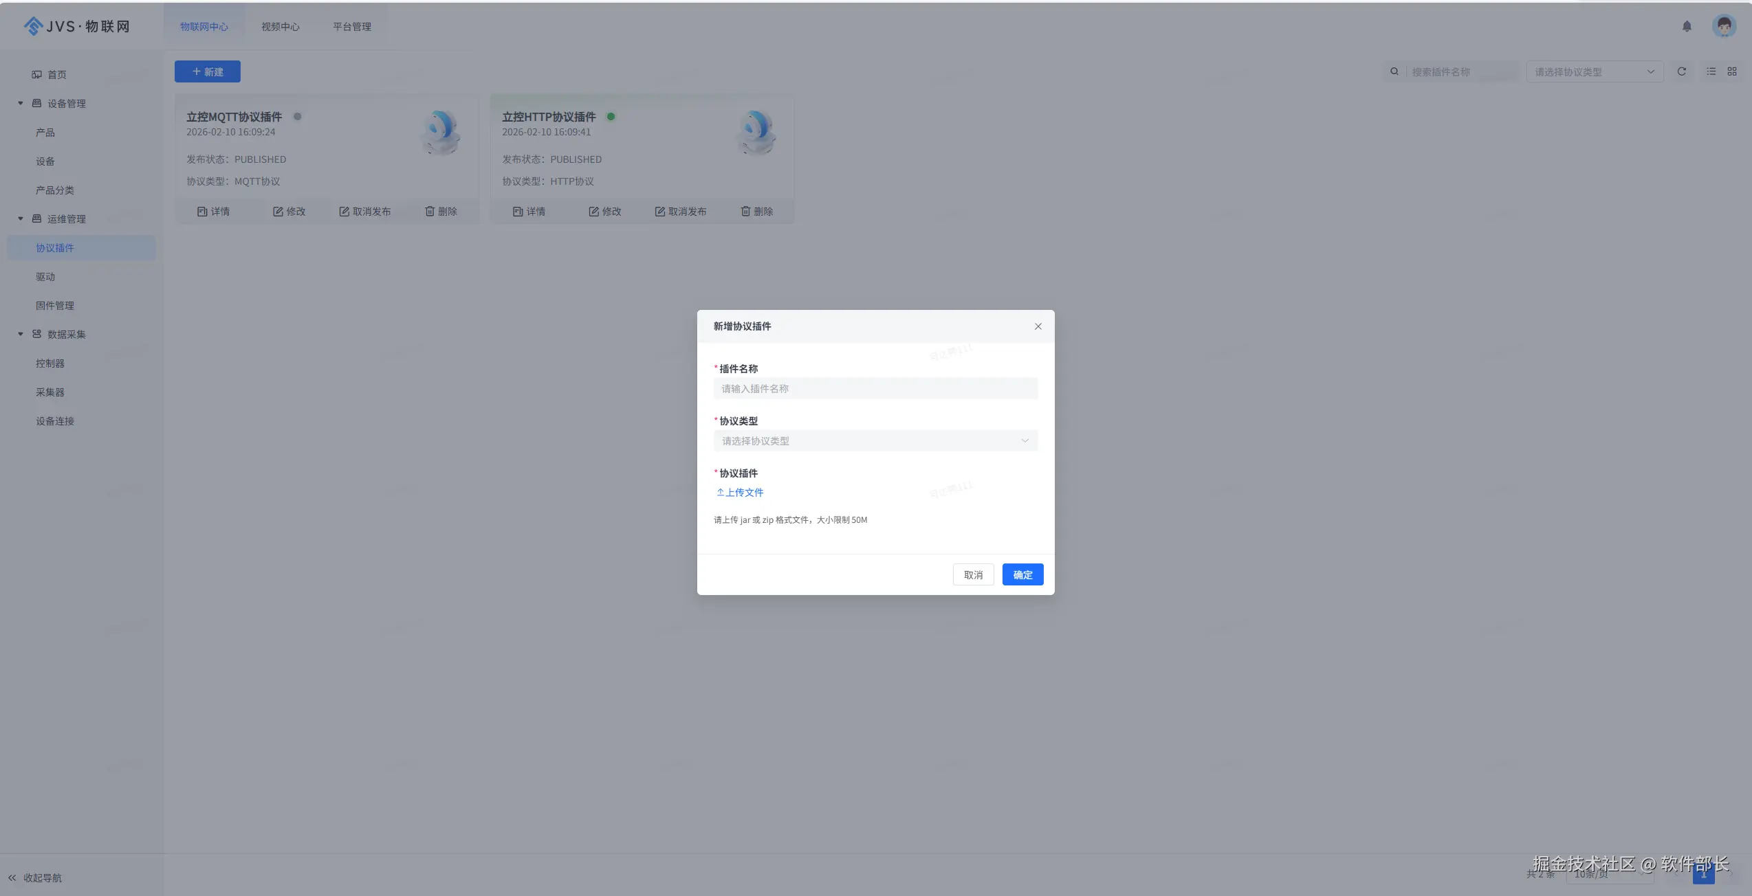Click the refresh icon in toolbar
Screen dimensions: 1752x896
pyautogui.click(x=1681, y=71)
